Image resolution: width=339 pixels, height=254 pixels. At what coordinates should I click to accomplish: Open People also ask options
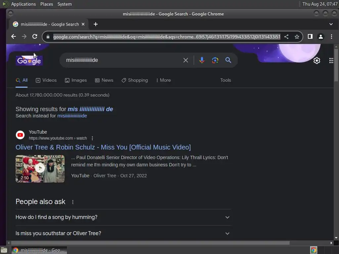(x=73, y=202)
